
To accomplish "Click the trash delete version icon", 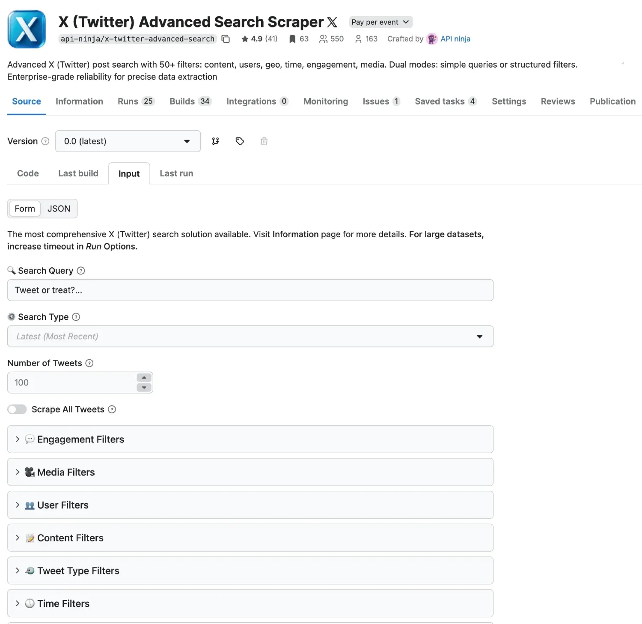I will [x=264, y=141].
